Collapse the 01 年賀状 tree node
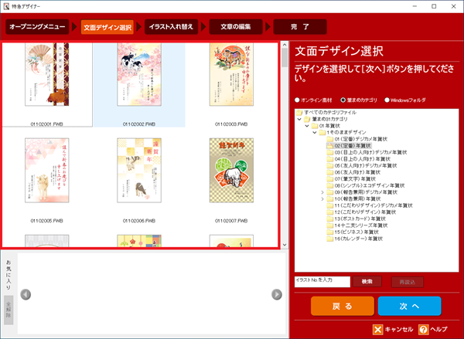464x339 pixels. point(307,126)
